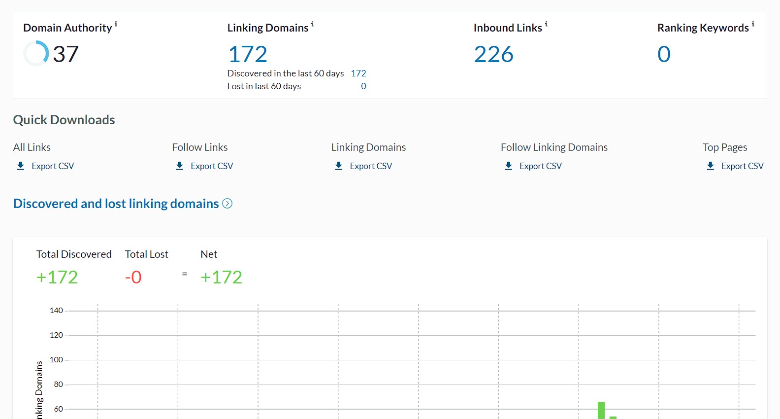Click the Inbound Links info icon
Screen dimensions: 780x419
click(546, 24)
